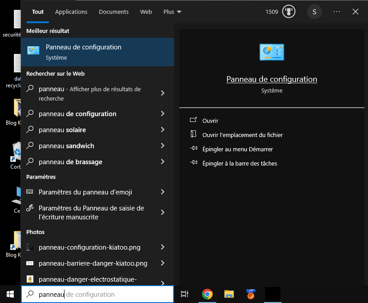The image size is (368, 303).
Task: Open panneau-danger-electrostatique warning icon
Action: 29,279
